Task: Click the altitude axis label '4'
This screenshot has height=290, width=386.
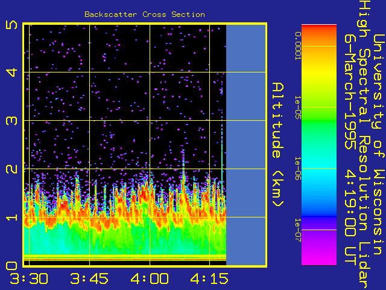Action: point(12,72)
